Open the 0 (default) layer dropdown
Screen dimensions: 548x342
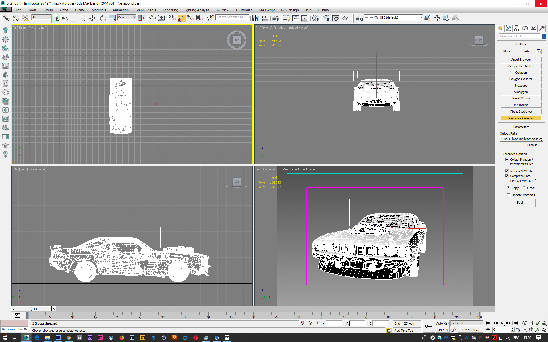pos(393,17)
